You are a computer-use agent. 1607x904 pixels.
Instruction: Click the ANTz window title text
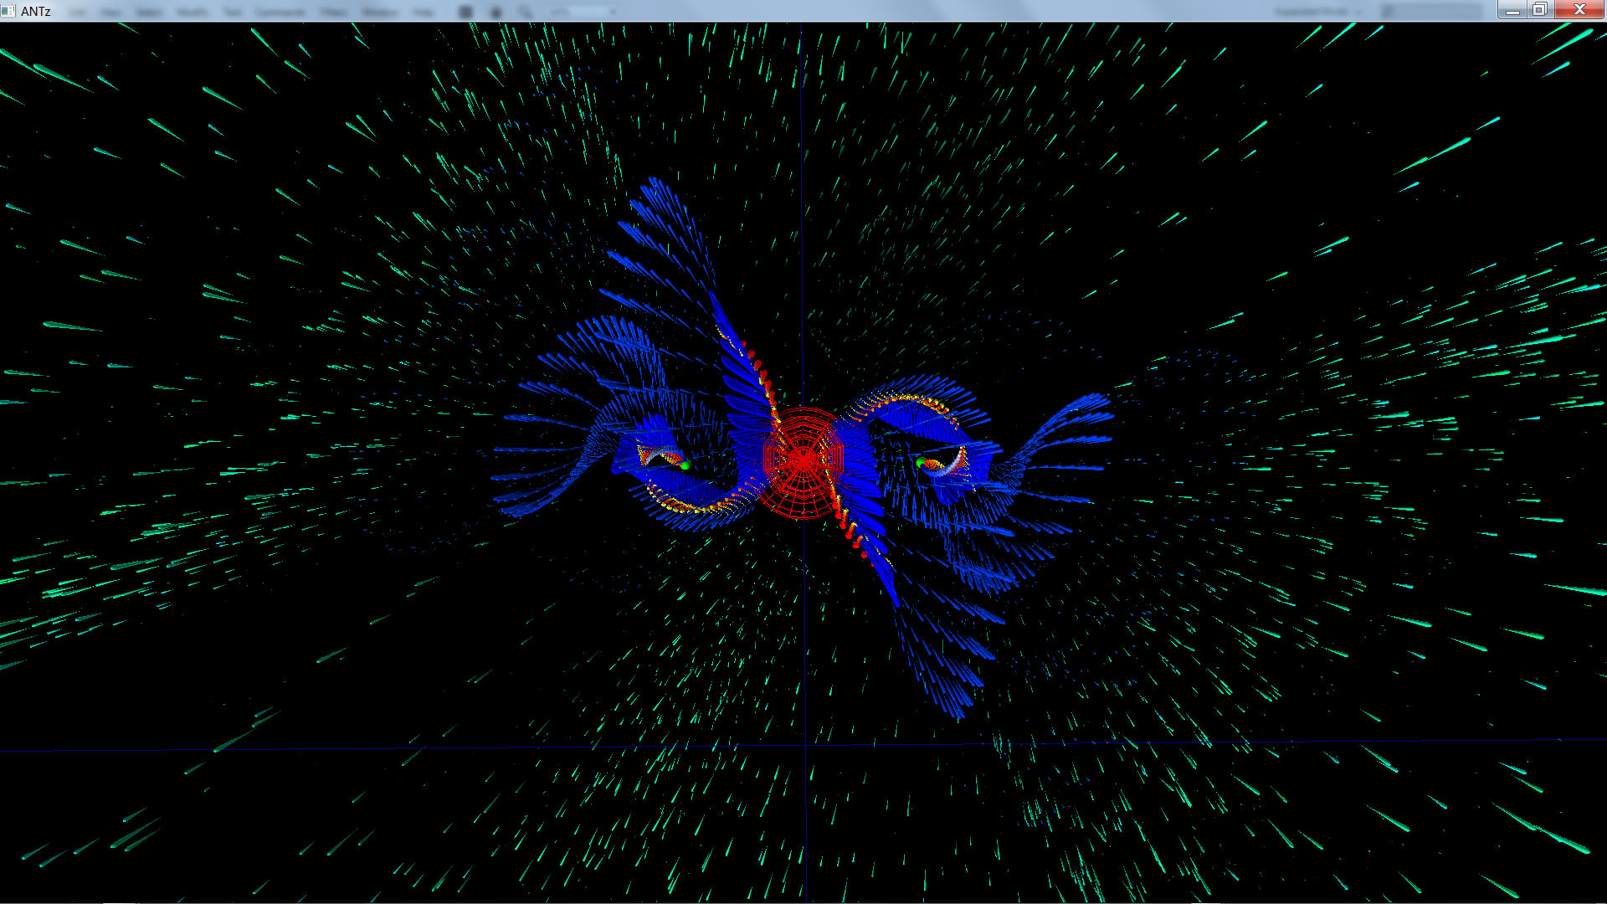click(x=36, y=11)
